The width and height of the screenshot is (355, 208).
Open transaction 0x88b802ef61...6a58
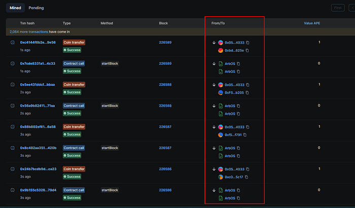click(38, 127)
